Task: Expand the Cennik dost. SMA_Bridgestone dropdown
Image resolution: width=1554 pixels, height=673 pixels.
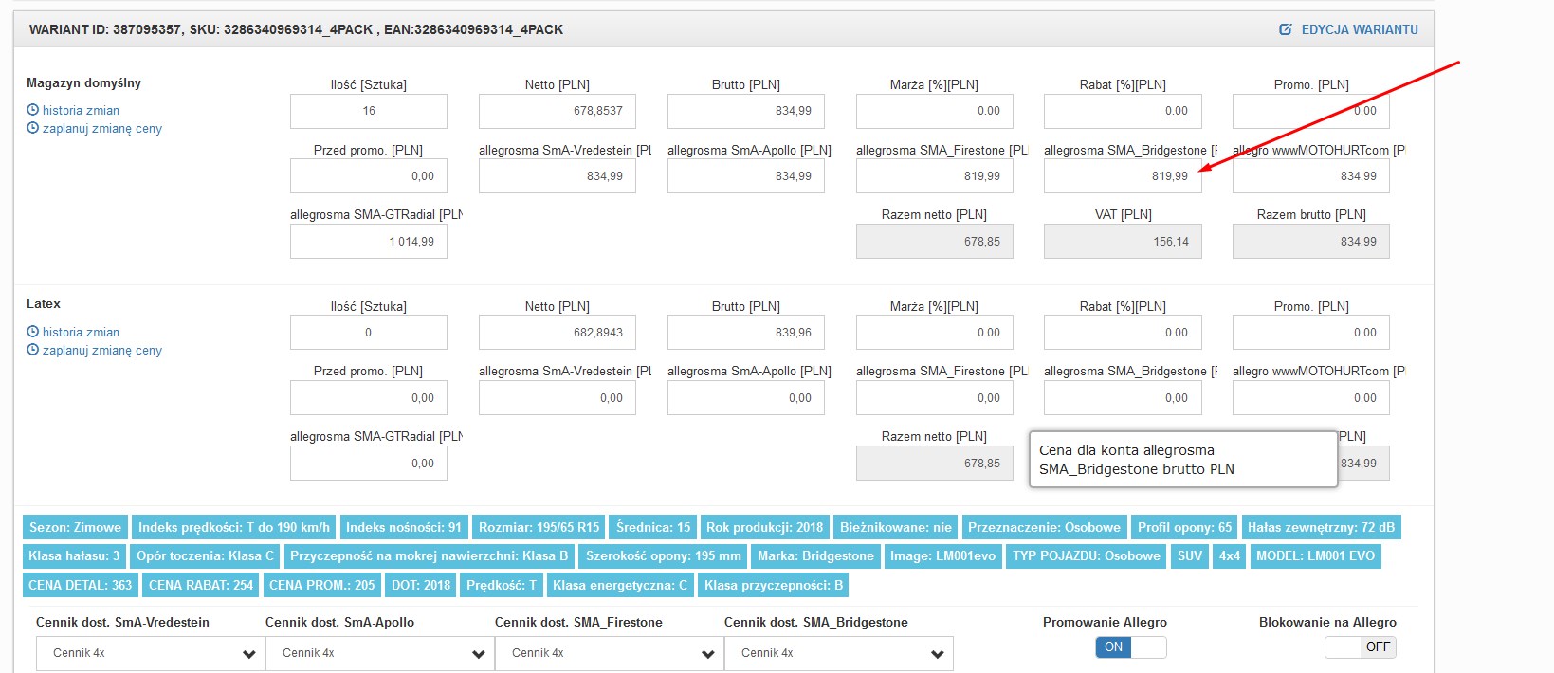Action: click(838, 653)
